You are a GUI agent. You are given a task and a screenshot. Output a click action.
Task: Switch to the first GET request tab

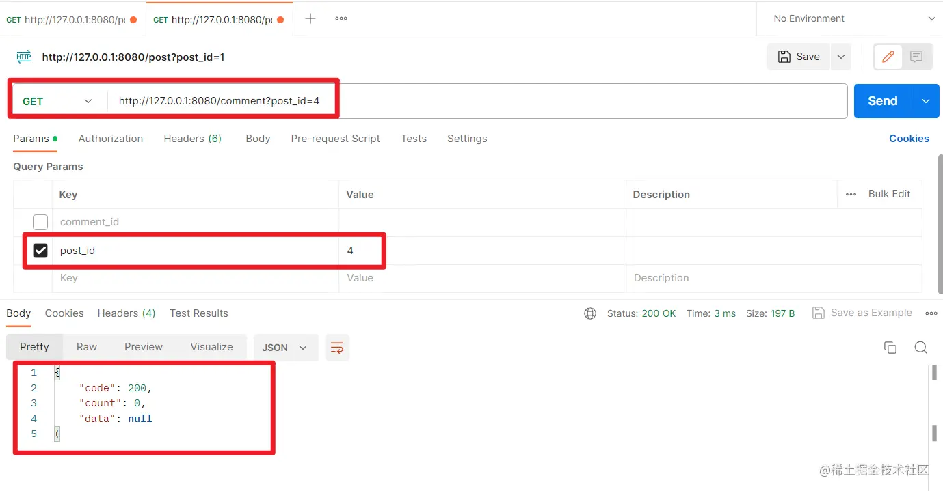point(71,20)
